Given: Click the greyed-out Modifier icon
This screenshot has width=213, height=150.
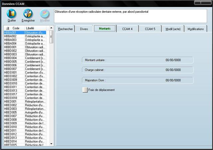Looking at the screenshot, I should coord(45,14).
